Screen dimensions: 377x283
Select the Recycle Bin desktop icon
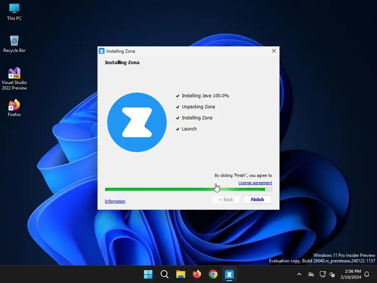(x=14, y=44)
